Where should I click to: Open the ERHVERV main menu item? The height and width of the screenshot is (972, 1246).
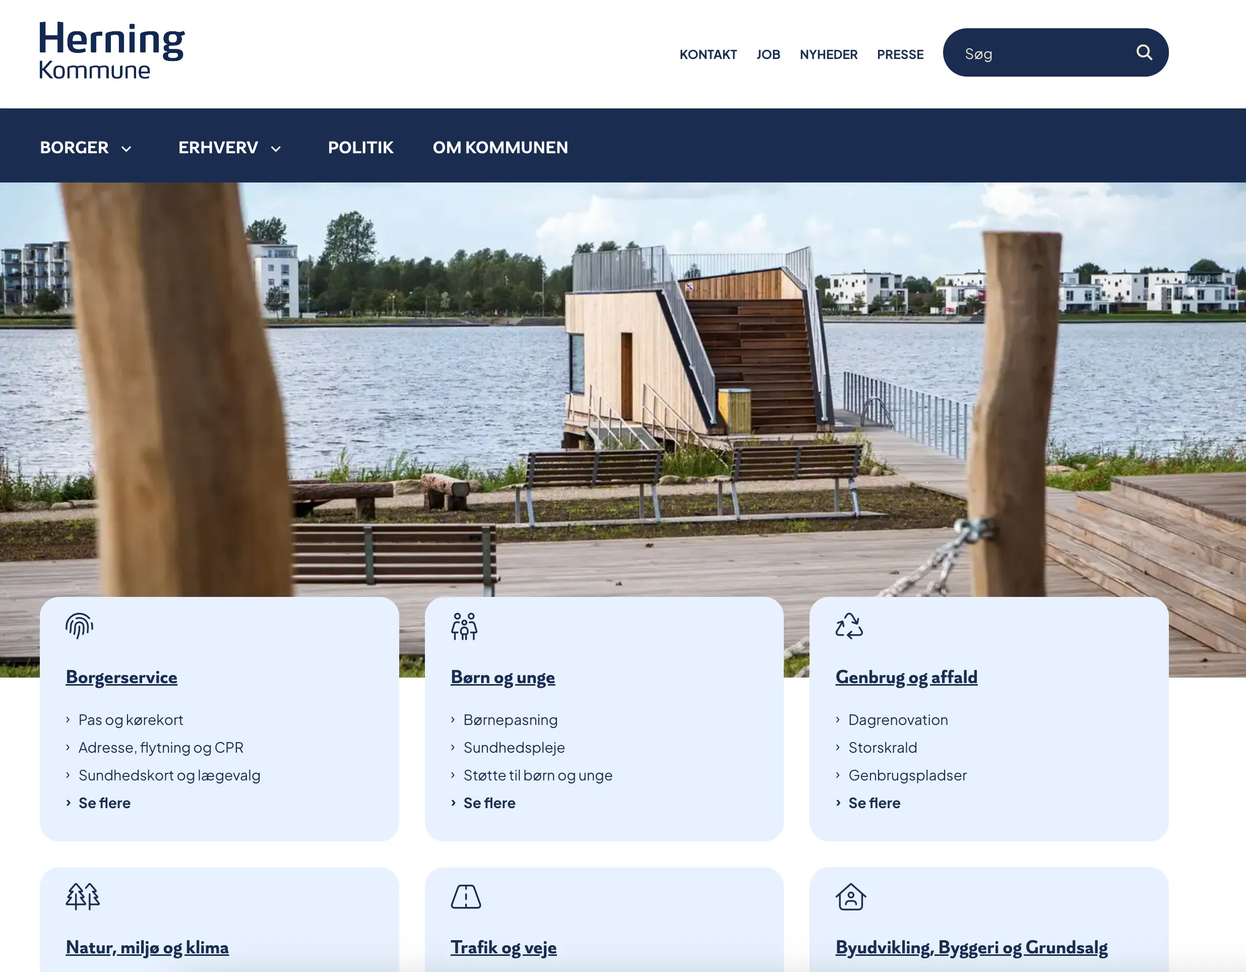pyautogui.click(x=218, y=147)
